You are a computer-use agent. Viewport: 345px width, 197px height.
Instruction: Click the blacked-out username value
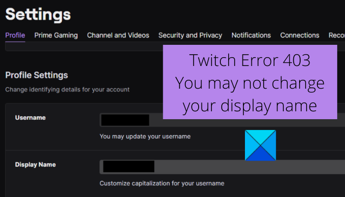124,120
